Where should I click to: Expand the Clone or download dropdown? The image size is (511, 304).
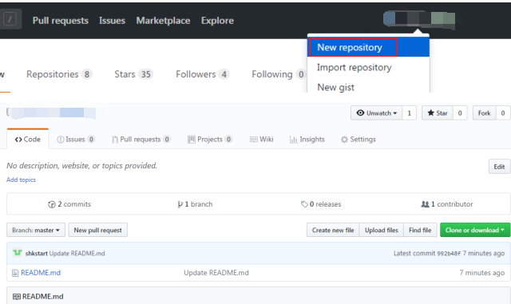tap(475, 230)
